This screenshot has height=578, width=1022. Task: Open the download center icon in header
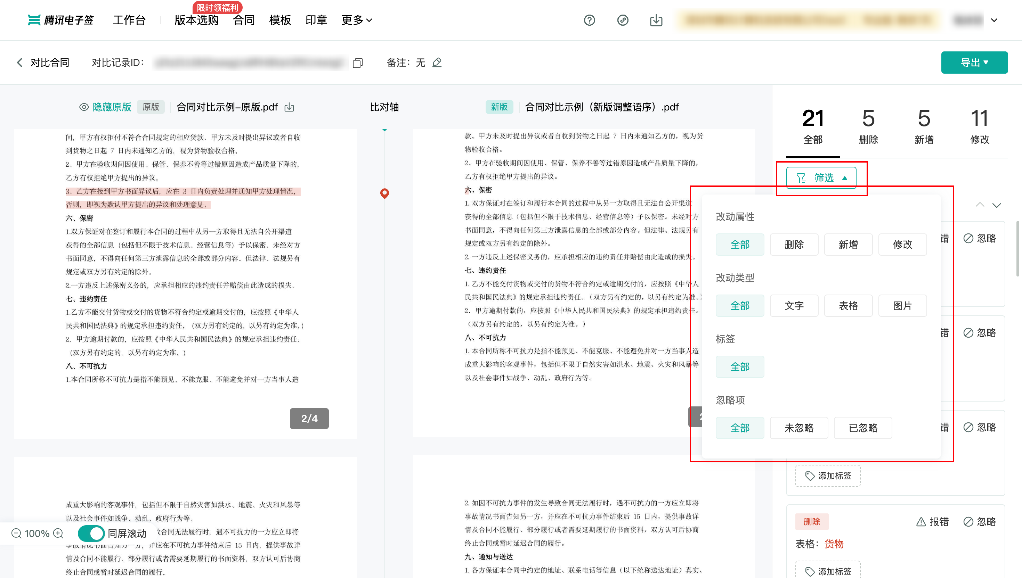(x=656, y=20)
